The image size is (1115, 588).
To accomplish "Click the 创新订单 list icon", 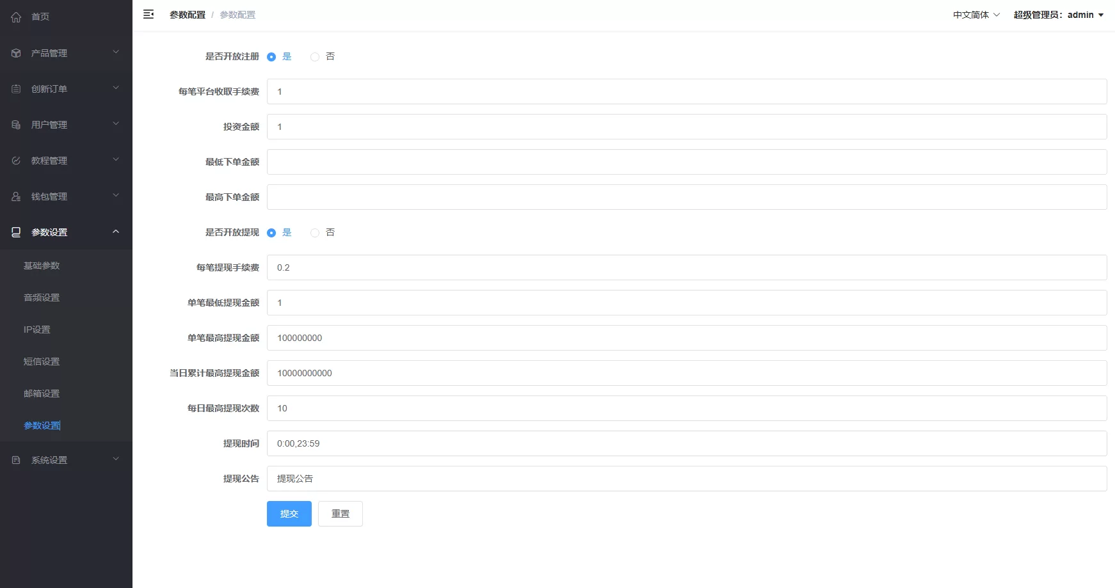I will pos(16,89).
